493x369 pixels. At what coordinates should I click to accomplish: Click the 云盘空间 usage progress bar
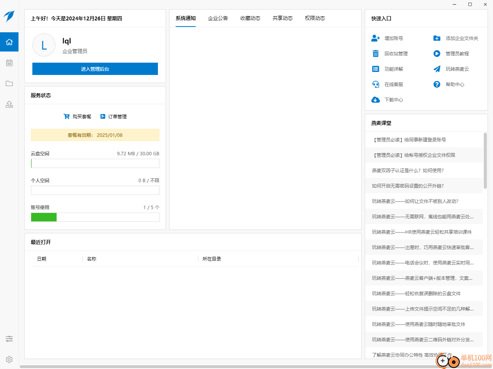coord(95,163)
